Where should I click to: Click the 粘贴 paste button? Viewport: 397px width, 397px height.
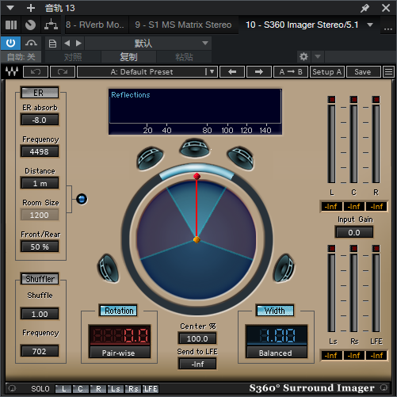(x=184, y=57)
